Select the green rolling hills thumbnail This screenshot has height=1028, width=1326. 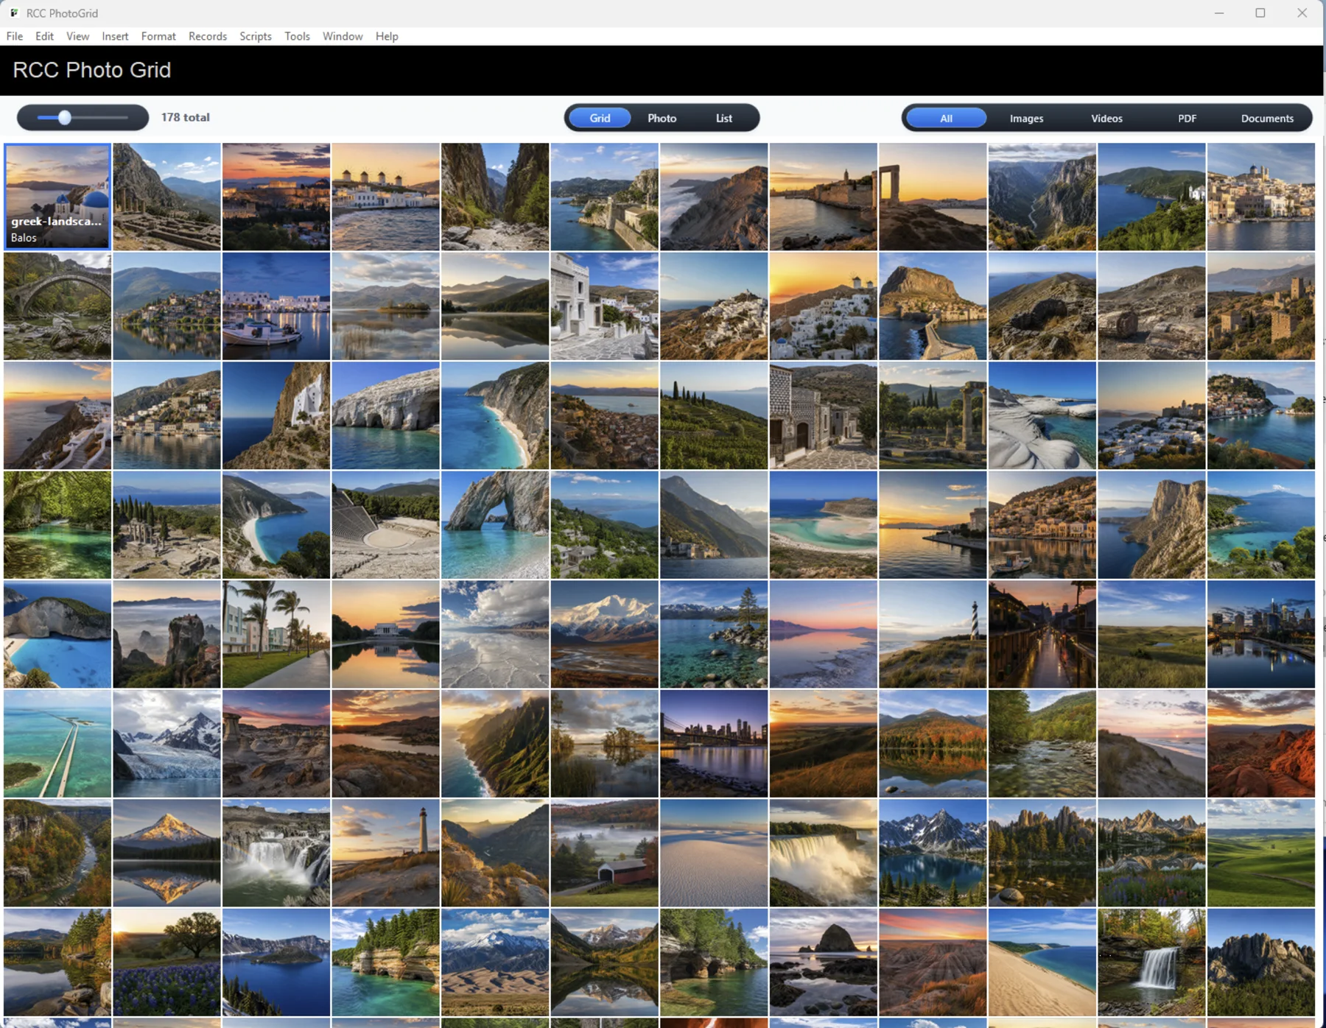tap(1261, 853)
